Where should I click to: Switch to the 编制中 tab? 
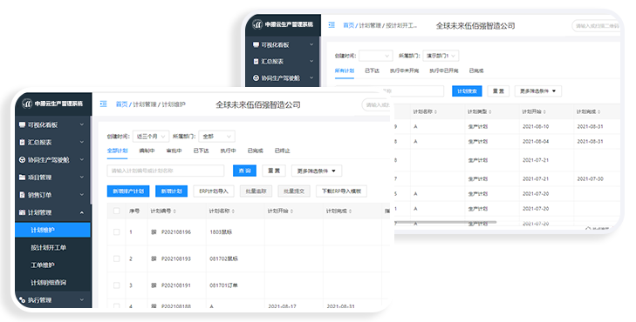(x=147, y=151)
